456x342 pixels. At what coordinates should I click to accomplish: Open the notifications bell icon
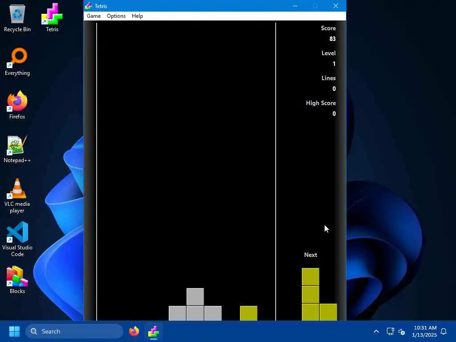coord(444,331)
